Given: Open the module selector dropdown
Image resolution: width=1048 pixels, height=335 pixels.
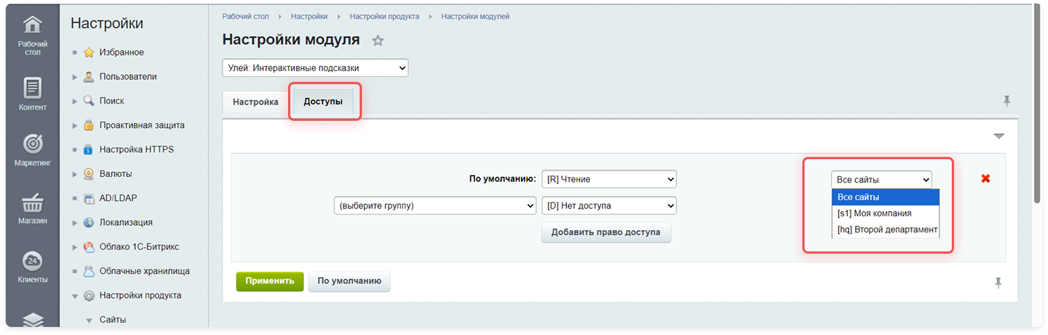Looking at the screenshot, I should coord(315,68).
